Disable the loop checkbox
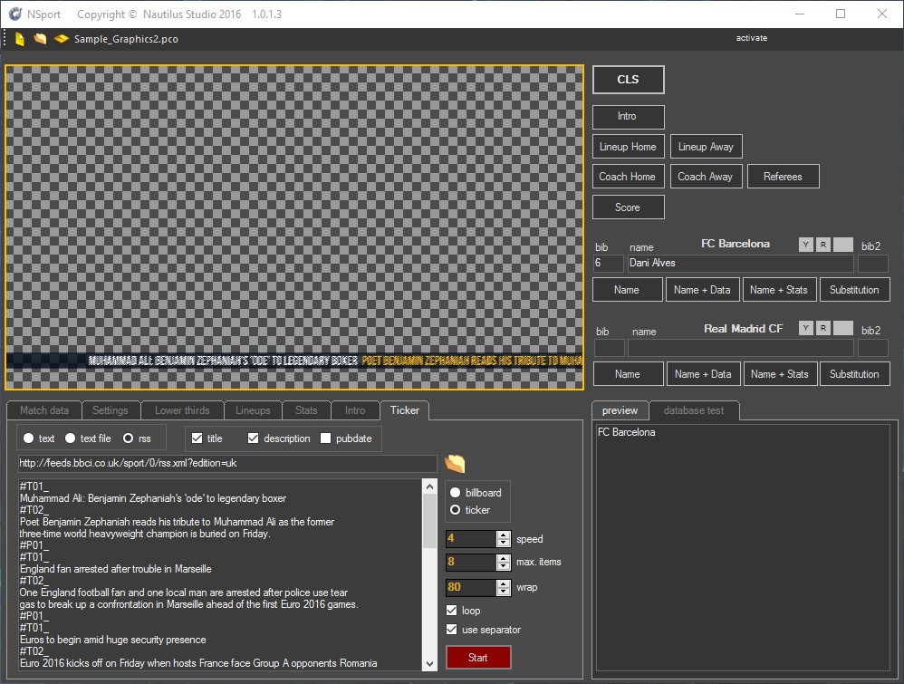 (x=452, y=611)
